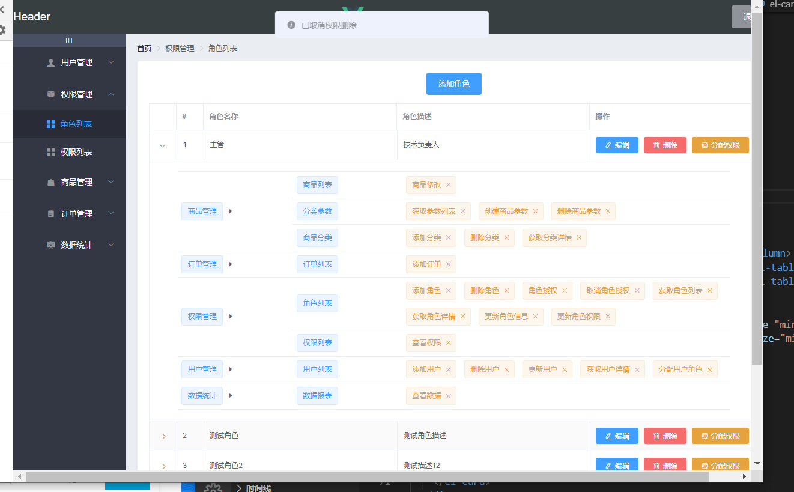Remove the 删除商品参数 permission tag

tap(608, 211)
